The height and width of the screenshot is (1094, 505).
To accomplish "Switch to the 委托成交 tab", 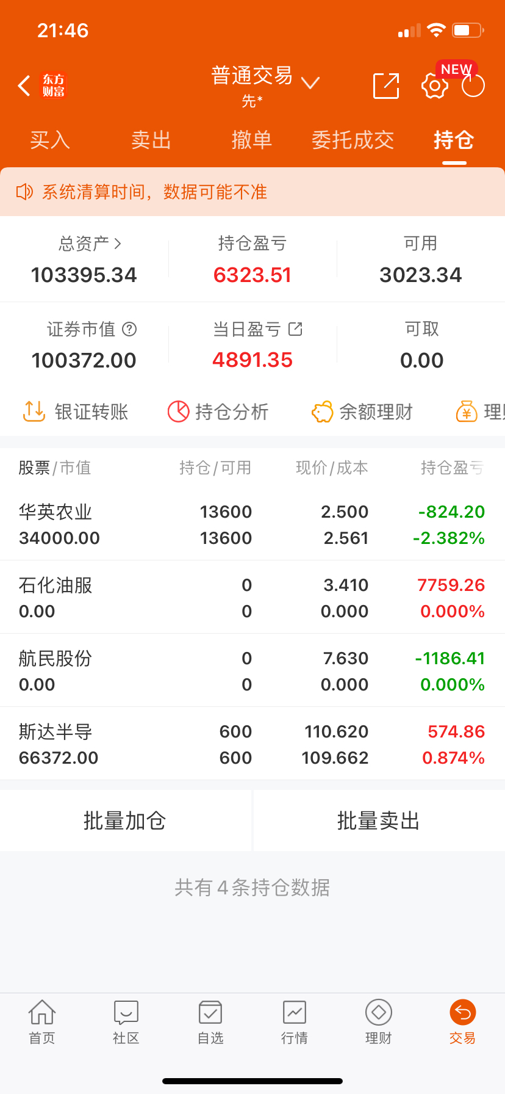I will (x=353, y=140).
